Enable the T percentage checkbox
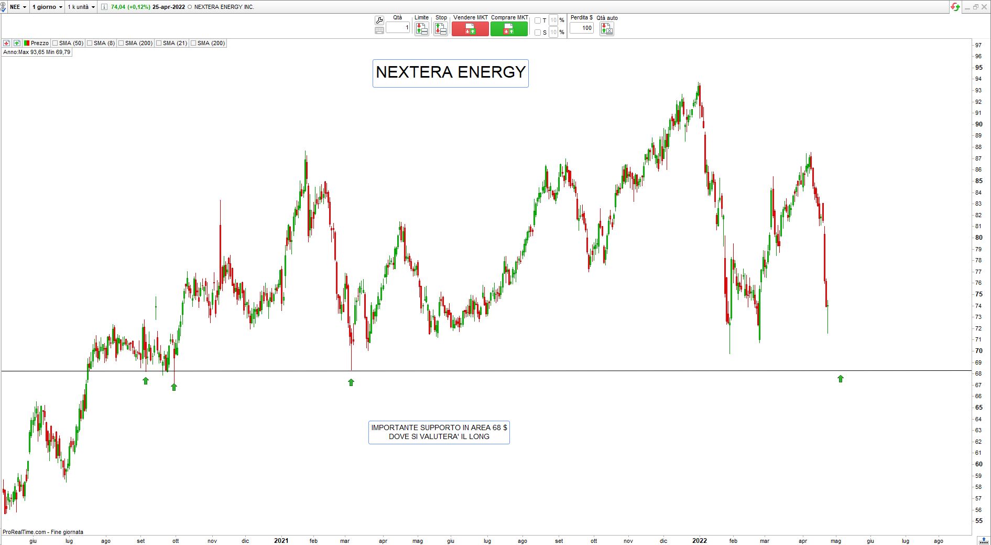This screenshot has width=991, height=545. tap(537, 20)
